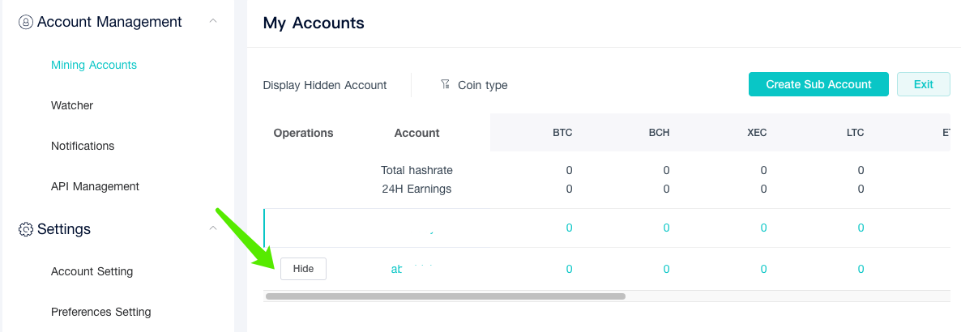Viewport: 961px width, 332px height.
Task: Open Preferences Setting page
Action: click(101, 312)
